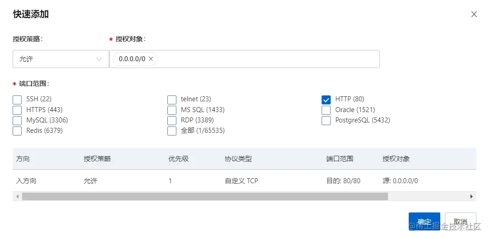Check 全部 (1/65535) all ports
Viewport: 489px width, 239px height.
(172, 131)
